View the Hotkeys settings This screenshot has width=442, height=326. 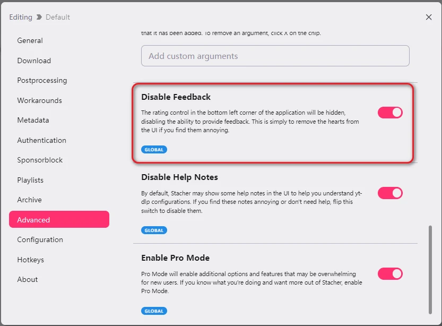30,260
